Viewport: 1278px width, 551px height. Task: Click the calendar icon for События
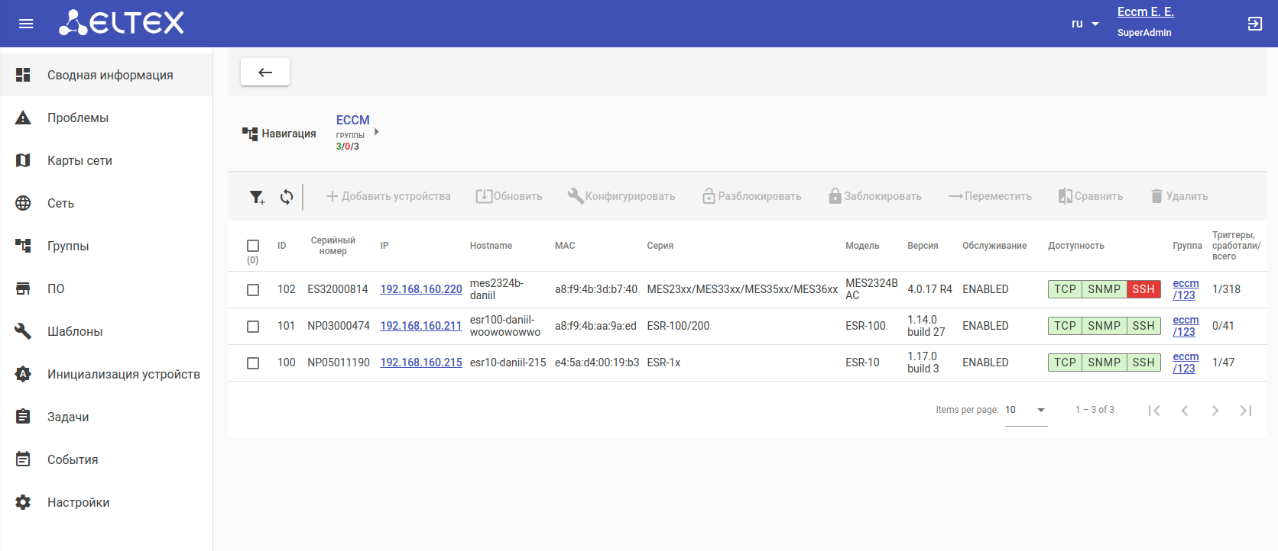(x=23, y=459)
